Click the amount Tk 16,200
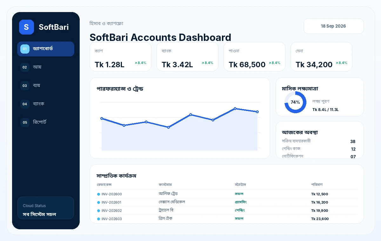Image resolution: width=381 pixels, height=241 pixels. tap(320, 202)
